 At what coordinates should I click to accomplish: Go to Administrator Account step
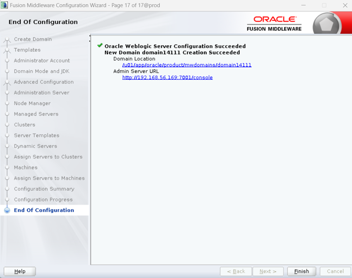point(42,60)
